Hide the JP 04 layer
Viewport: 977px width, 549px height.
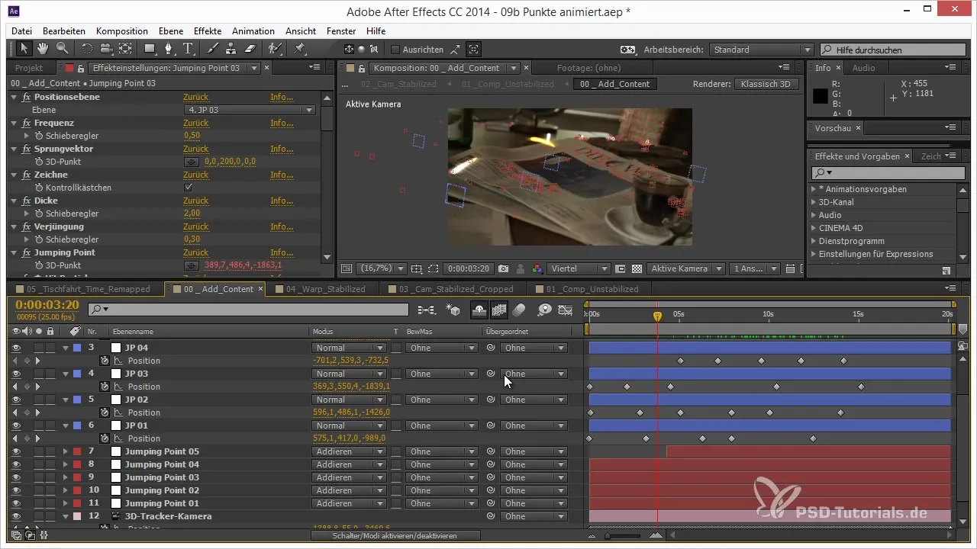tap(17, 348)
